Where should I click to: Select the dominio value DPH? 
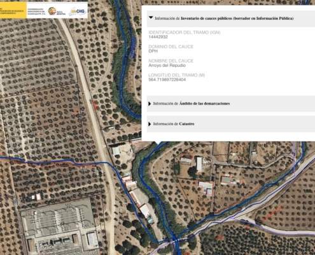click(153, 51)
